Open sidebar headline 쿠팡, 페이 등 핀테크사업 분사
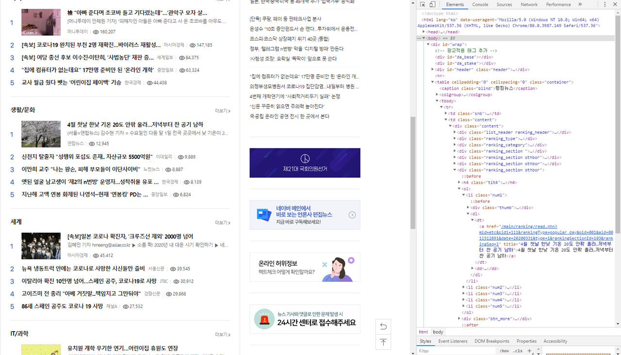 coord(285,19)
